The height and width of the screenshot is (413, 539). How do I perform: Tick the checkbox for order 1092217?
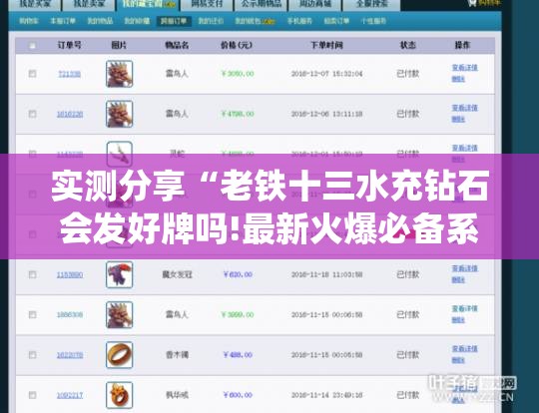point(32,395)
